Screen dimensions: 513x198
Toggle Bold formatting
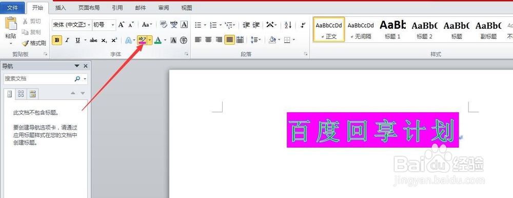pos(57,40)
